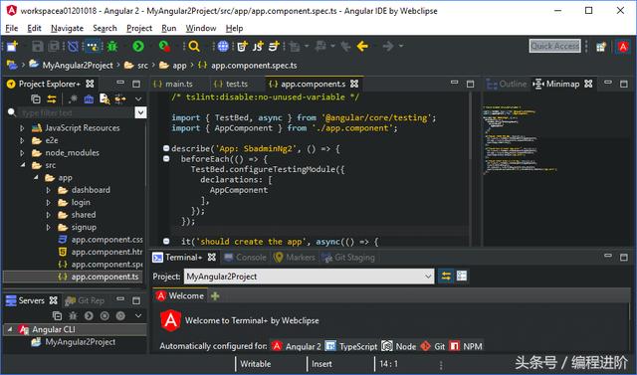This screenshot has width=637, height=375.
Task: Collapse the Angular CLI server node
Action: pos(10,329)
